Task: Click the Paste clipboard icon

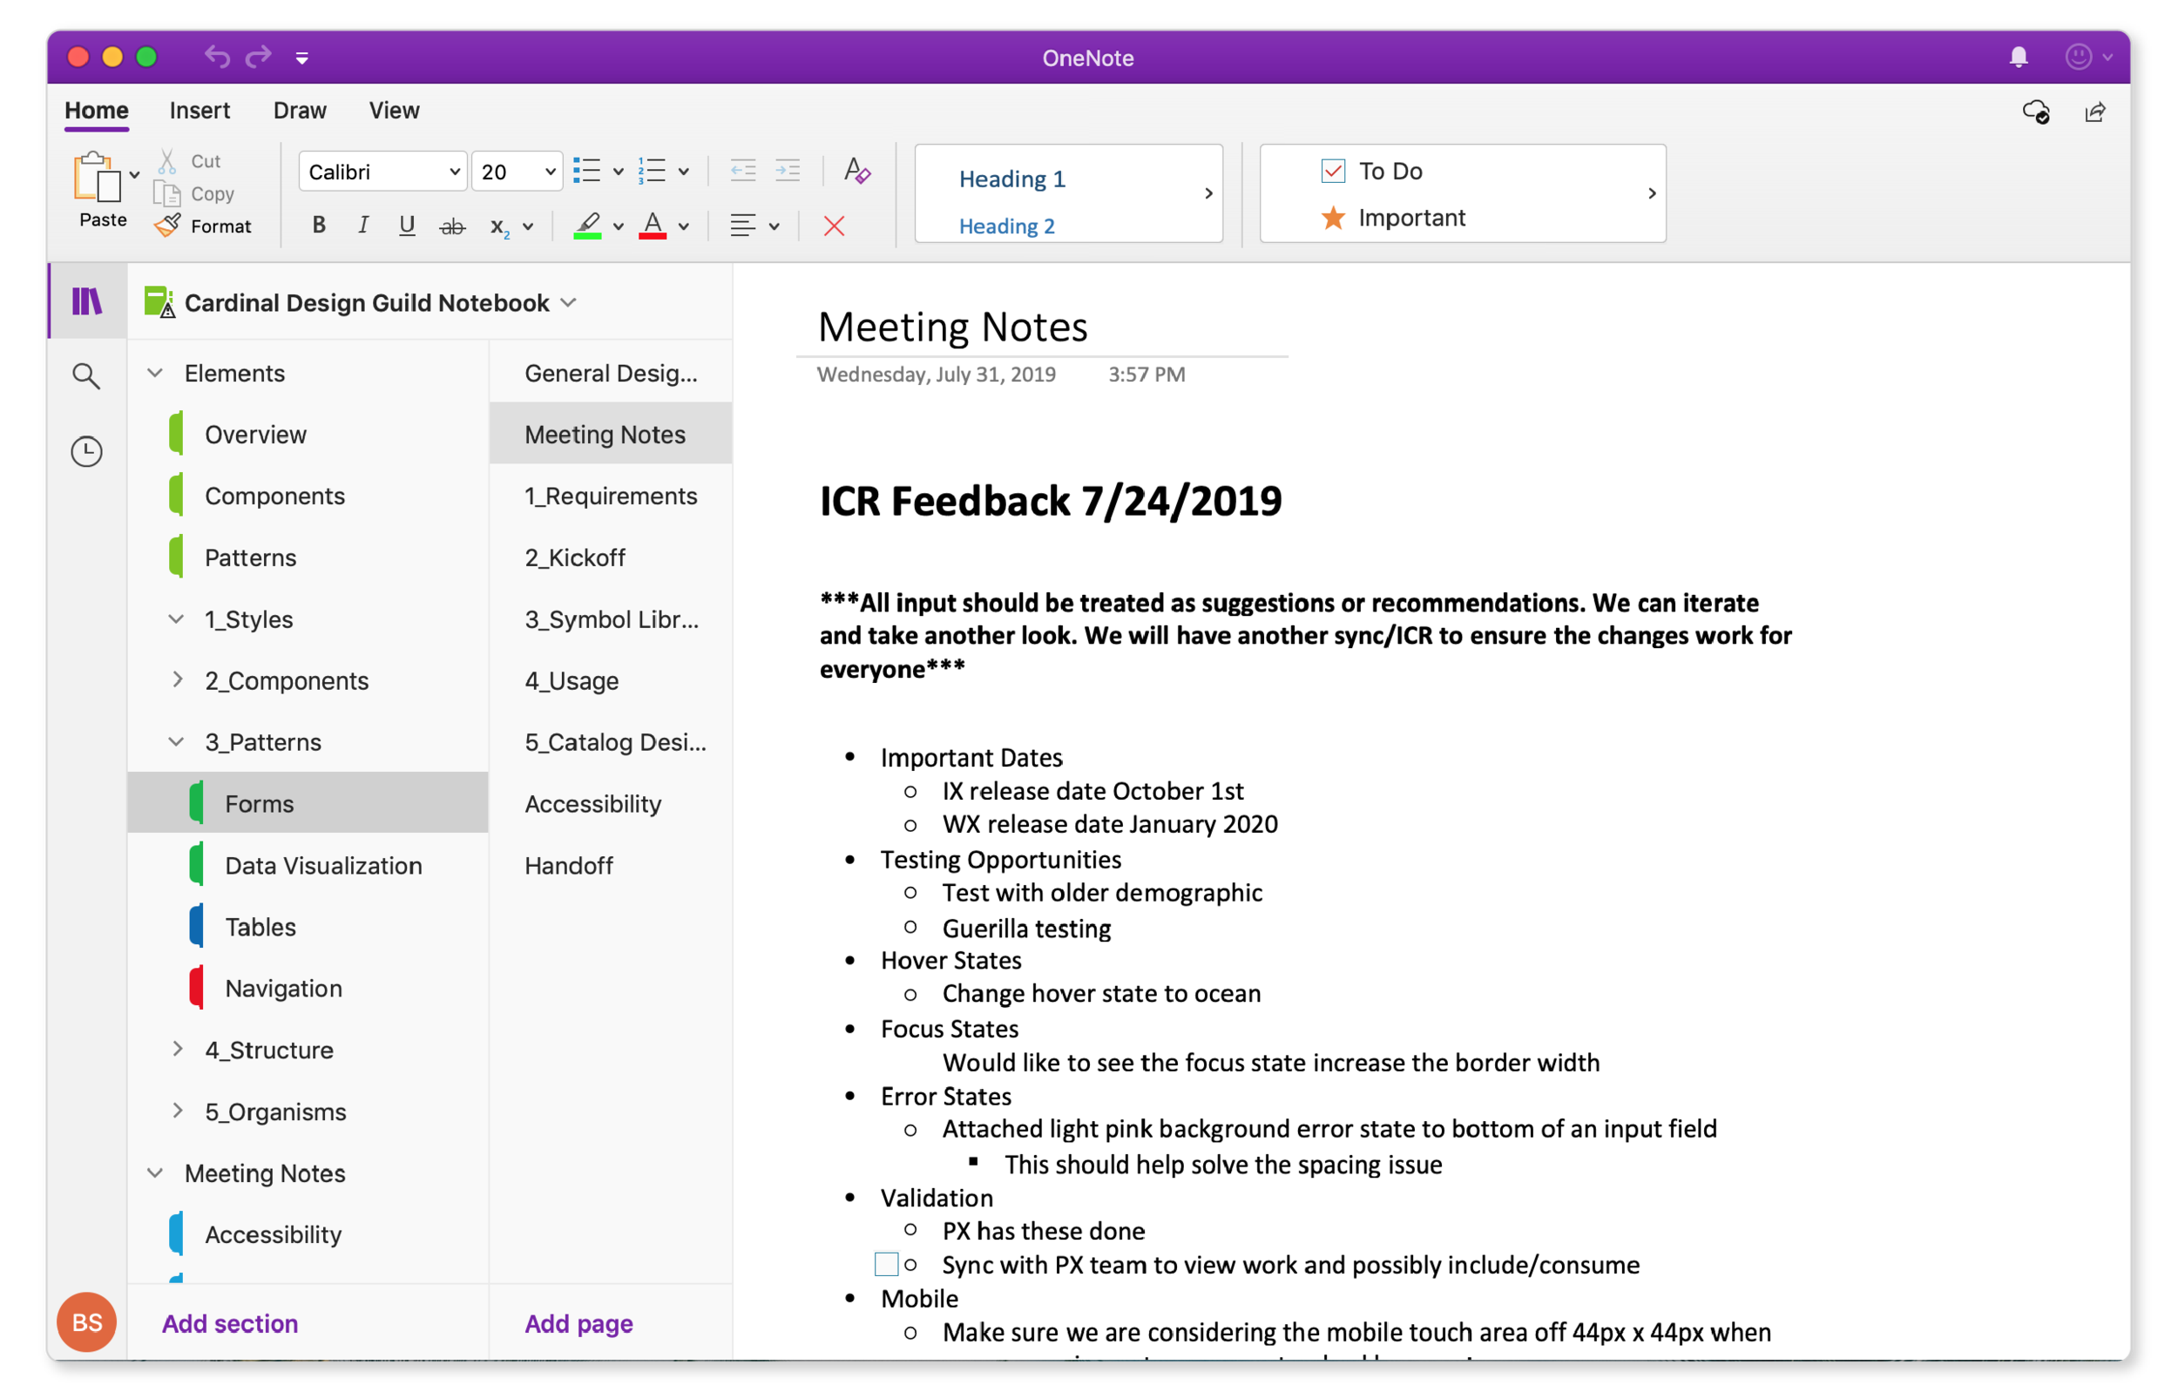Action: (96, 181)
